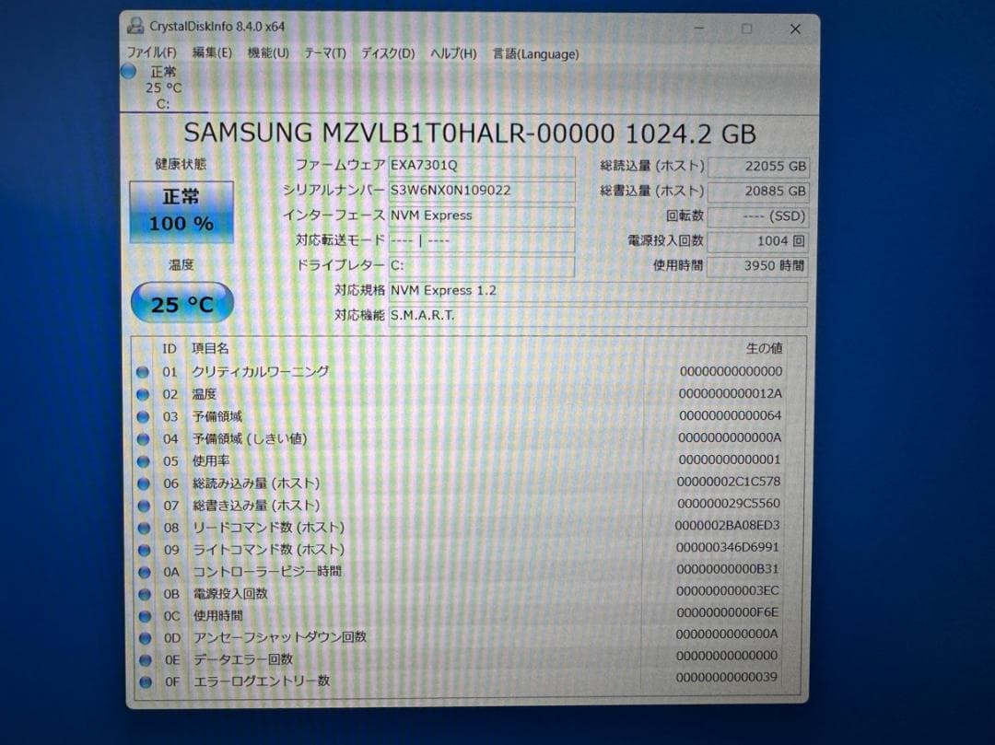The width and height of the screenshot is (995, 745).
Task: Open the 機能(U) menu
Action: coord(267,53)
